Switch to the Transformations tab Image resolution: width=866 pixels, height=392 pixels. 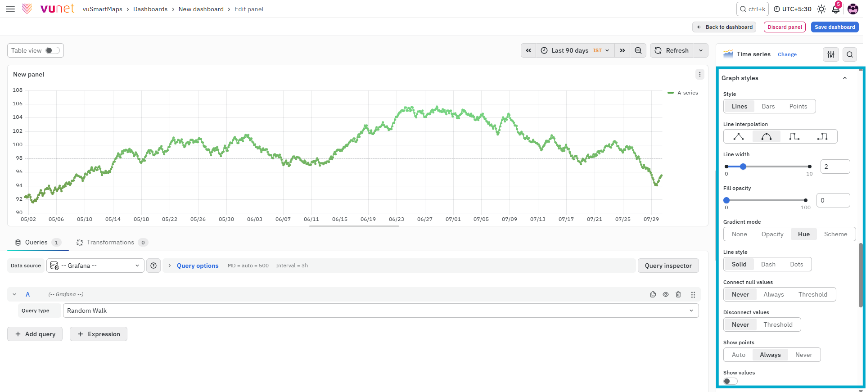[x=112, y=242]
